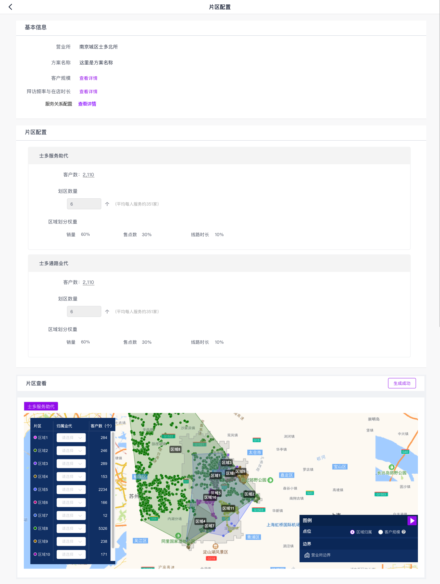
Task: Click the 吴江区 label on map
Action: coord(140,541)
